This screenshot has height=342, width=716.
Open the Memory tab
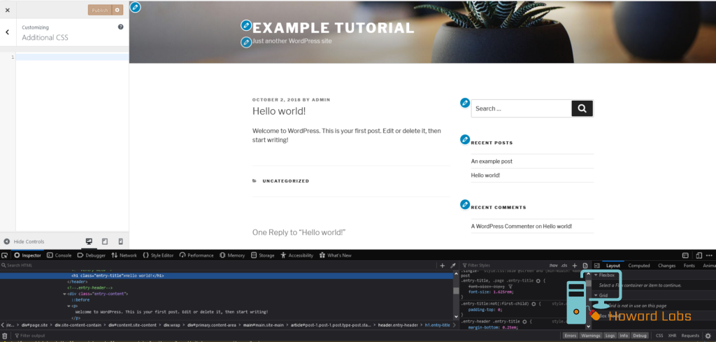point(232,255)
